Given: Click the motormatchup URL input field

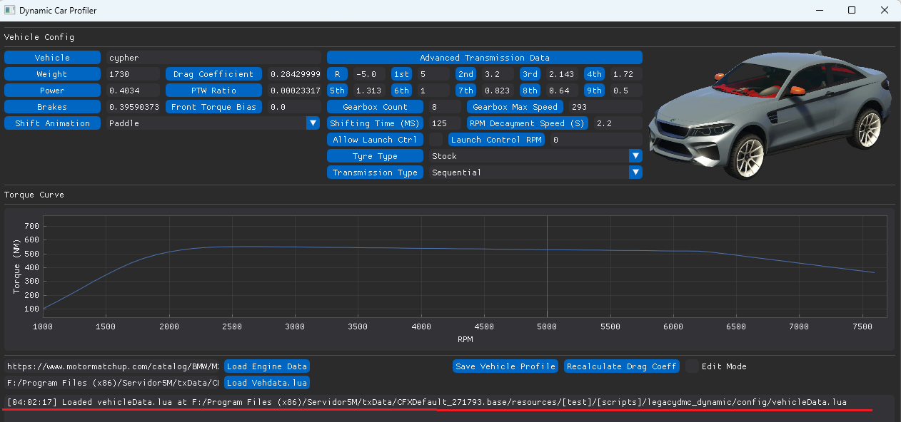Looking at the screenshot, I should click(113, 366).
